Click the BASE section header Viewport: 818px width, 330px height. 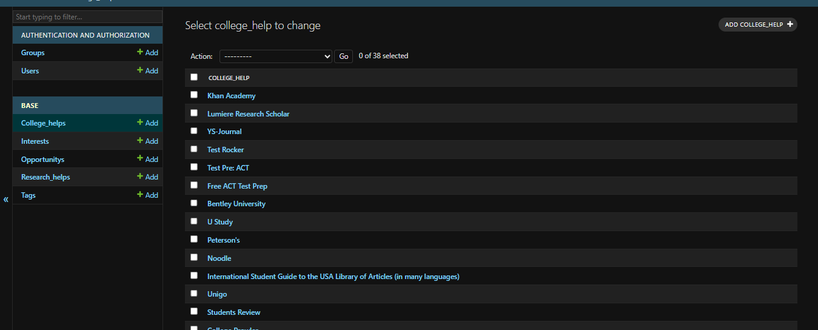(x=30, y=106)
